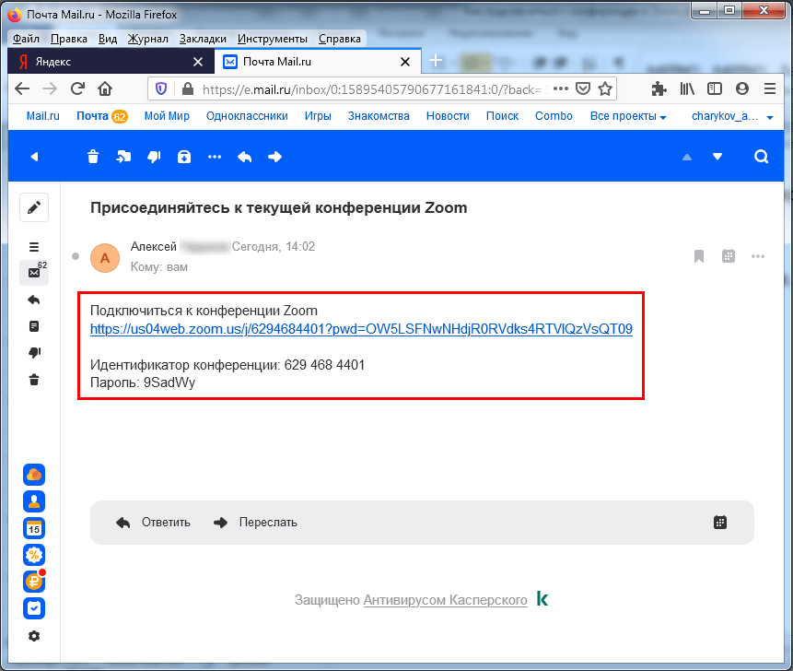Image resolution: width=793 pixels, height=671 pixels.
Task: Switch to the Яндекс tab
Action: (x=106, y=62)
